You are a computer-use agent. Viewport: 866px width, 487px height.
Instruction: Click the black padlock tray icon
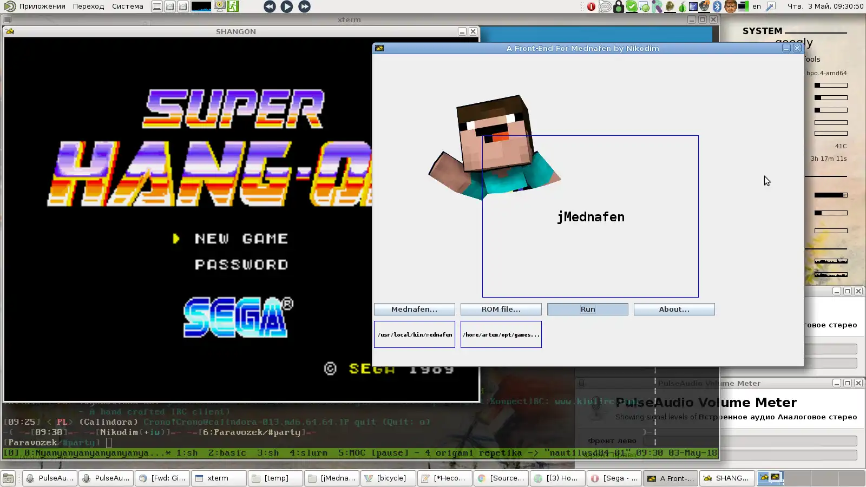(618, 6)
